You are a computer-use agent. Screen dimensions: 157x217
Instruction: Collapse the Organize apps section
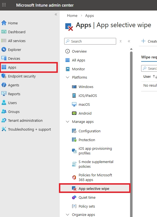pos(68,215)
